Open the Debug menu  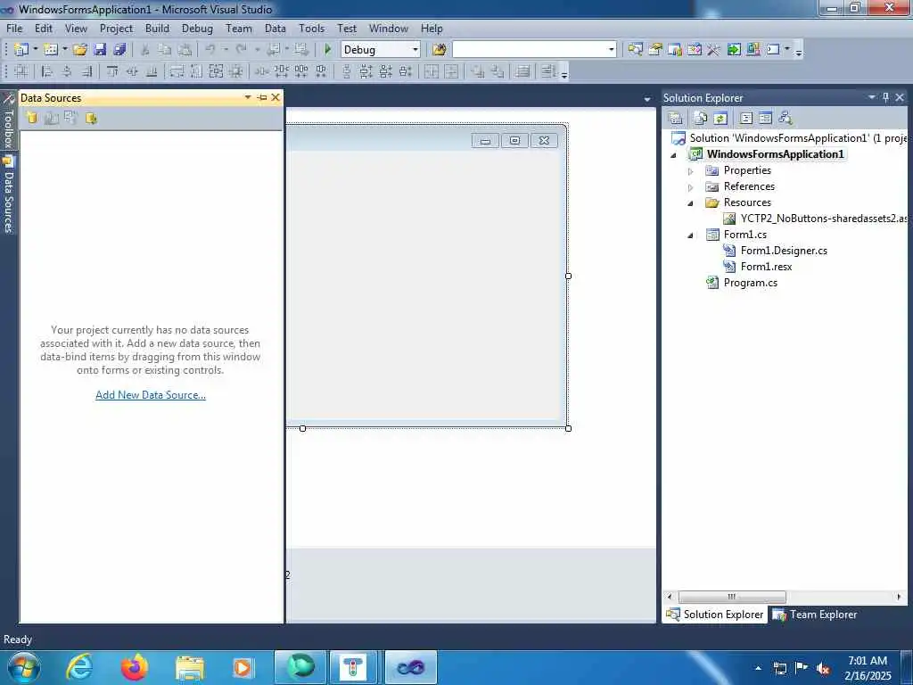point(197,29)
